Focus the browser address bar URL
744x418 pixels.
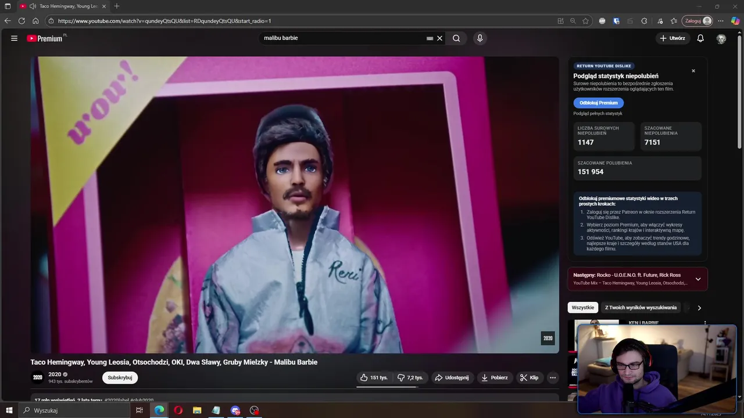[x=164, y=21]
